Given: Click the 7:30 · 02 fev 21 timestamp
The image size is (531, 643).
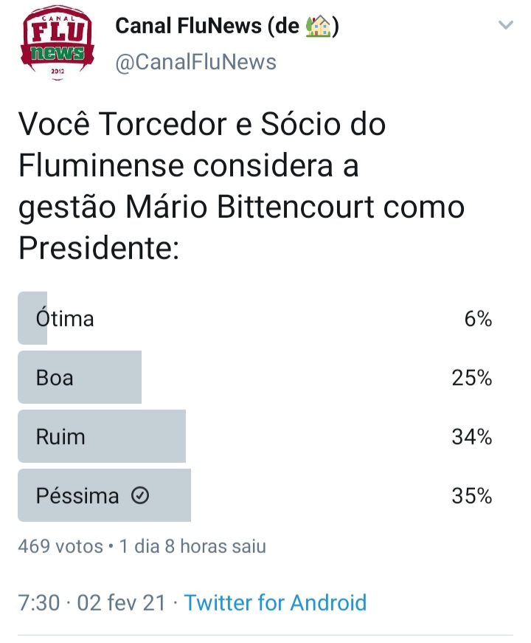Looking at the screenshot, I should [92, 603].
